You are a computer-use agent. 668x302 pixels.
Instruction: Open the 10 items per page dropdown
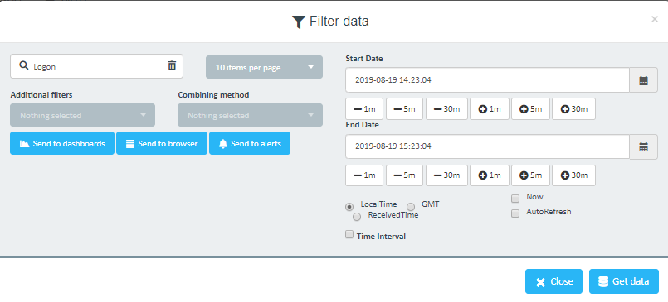(264, 67)
